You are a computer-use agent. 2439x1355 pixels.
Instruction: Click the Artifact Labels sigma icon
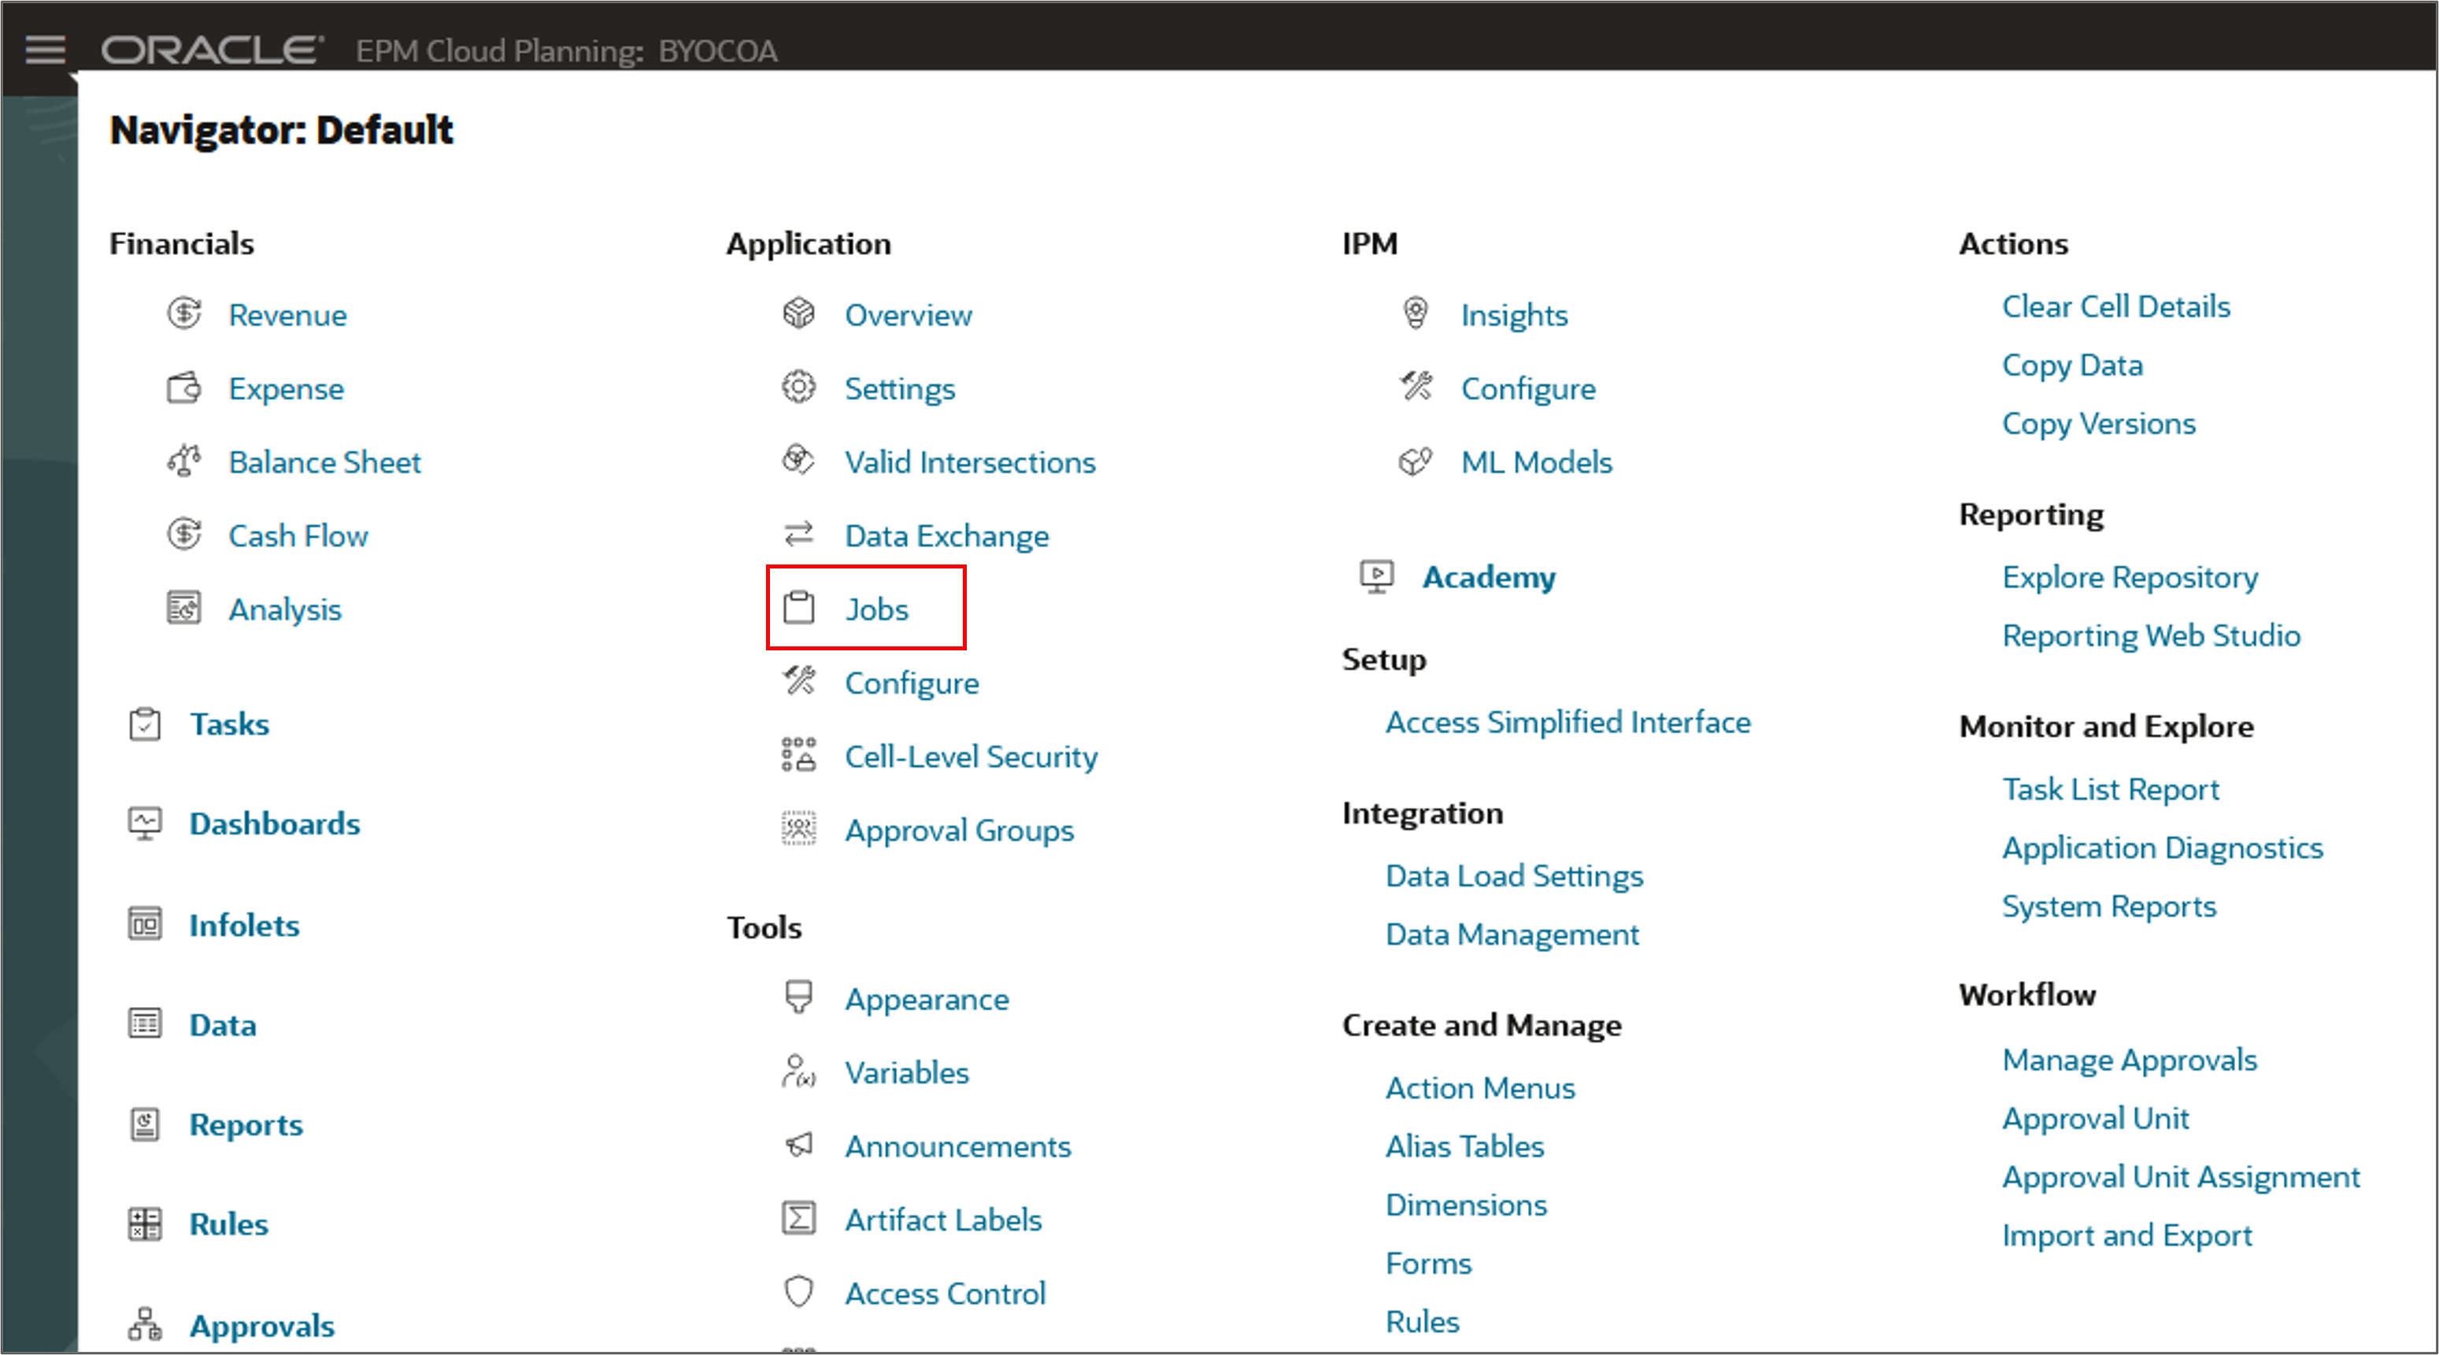pyautogui.click(x=799, y=1218)
